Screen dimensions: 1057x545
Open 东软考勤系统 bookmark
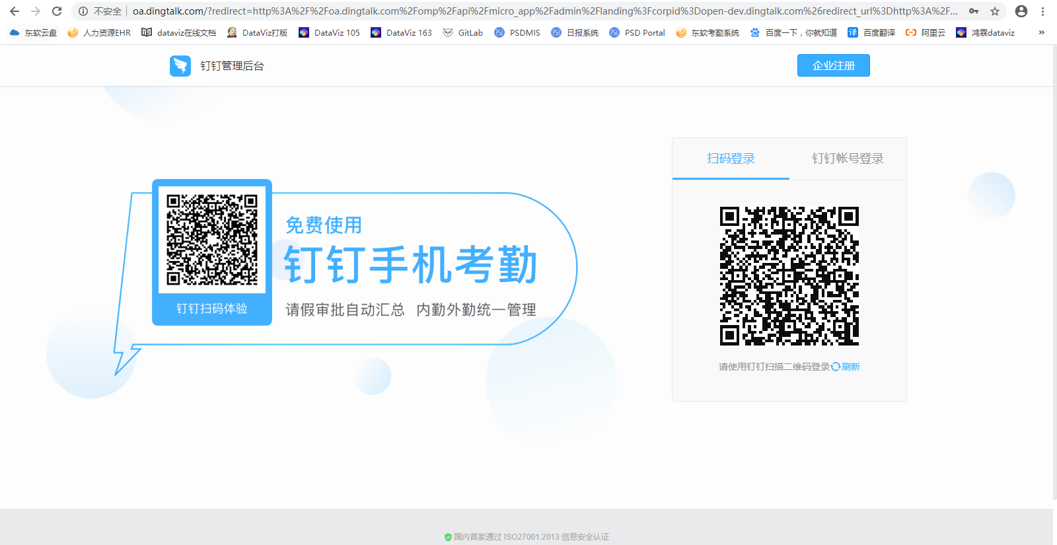tap(708, 32)
